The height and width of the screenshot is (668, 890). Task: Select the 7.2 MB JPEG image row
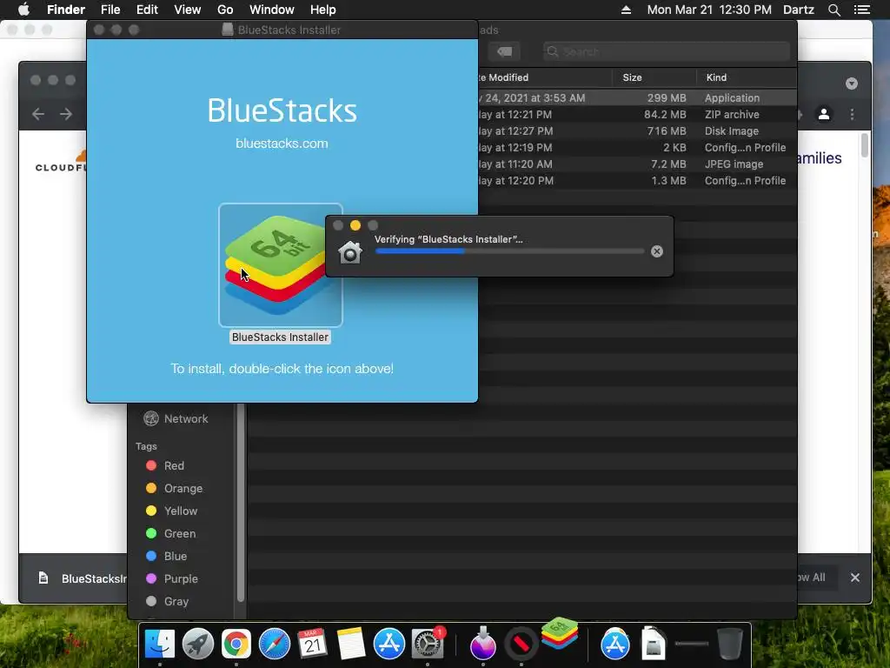click(x=637, y=164)
